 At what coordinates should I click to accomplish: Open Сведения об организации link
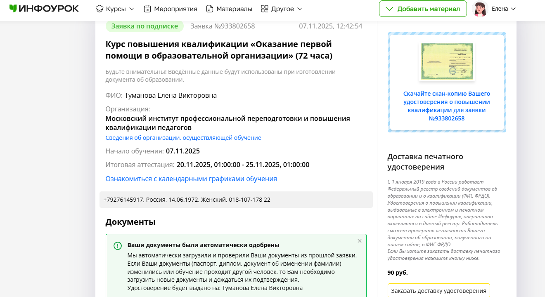click(183, 138)
